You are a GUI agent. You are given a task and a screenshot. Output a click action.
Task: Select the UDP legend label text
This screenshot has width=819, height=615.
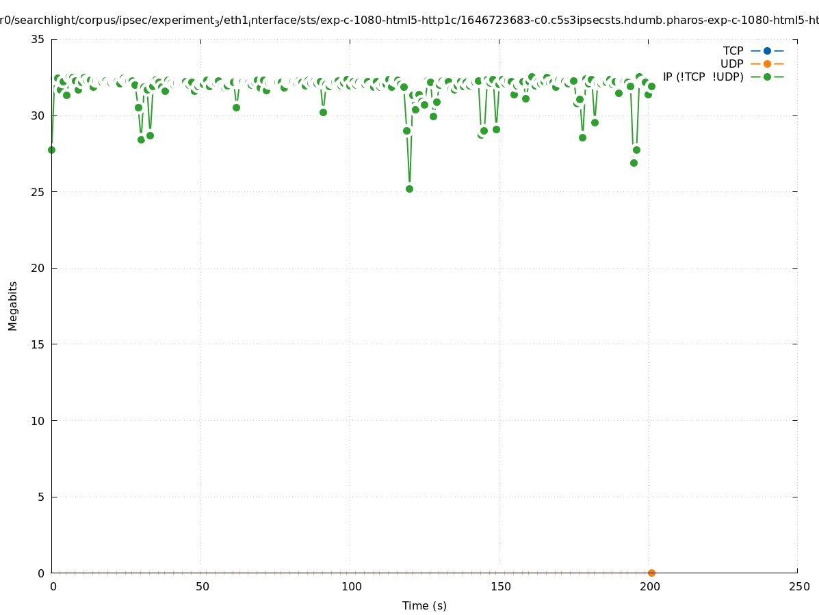[x=731, y=64]
